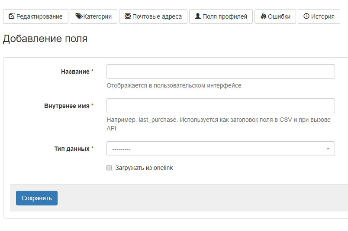
Task: Click the tags icon on Категории tab
Action: pos(79,16)
